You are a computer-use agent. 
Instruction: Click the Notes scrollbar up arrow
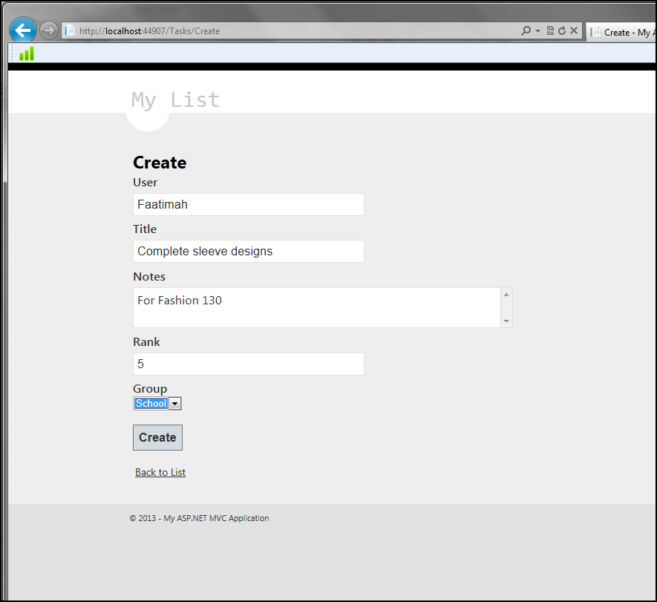[x=506, y=295]
